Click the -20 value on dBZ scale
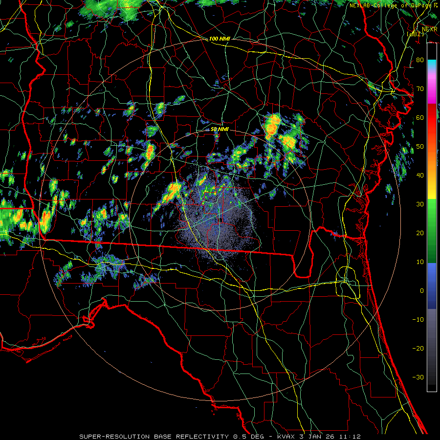Screen dimensions: 440x440 418,349
